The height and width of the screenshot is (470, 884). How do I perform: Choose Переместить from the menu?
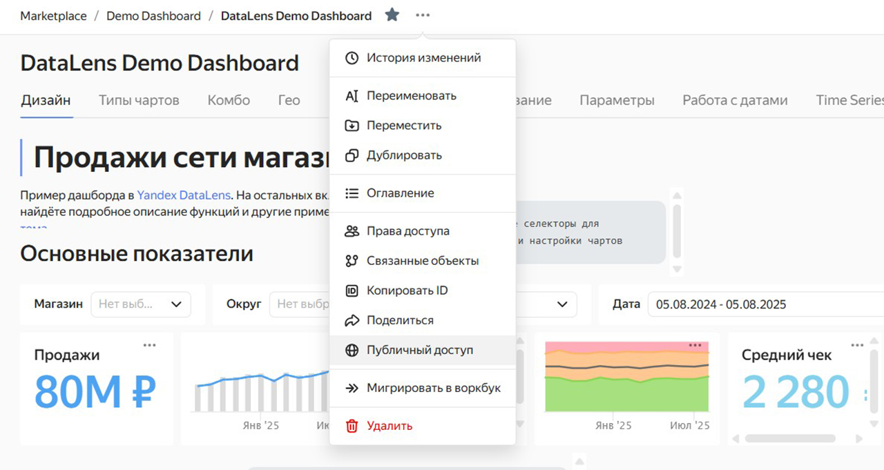[423, 126]
